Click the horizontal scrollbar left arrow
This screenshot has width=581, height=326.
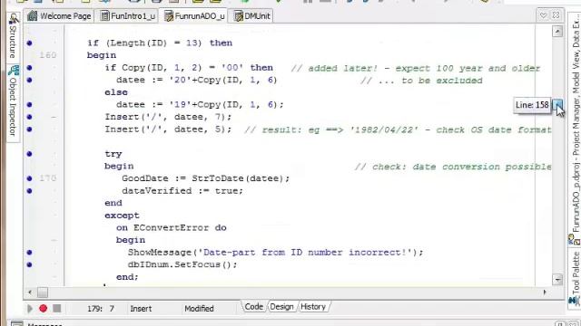(30, 292)
